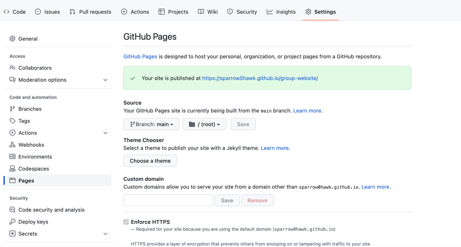461x247 pixels.
Task: Open the Issues tab
Action: click(47, 12)
